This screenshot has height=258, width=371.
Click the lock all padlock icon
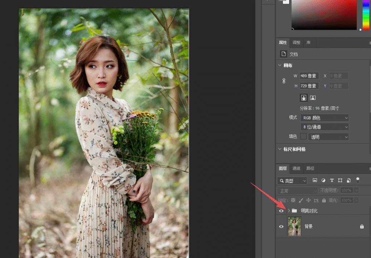point(324,200)
